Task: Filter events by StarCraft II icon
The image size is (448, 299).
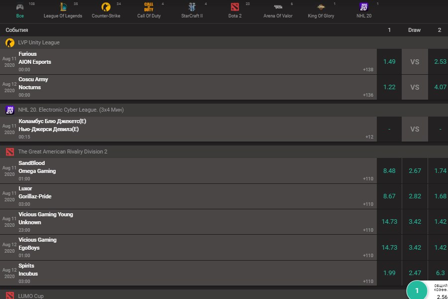Action: coord(192,7)
